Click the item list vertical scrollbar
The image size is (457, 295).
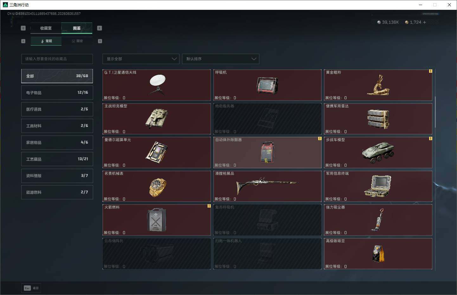click(435, 112)
